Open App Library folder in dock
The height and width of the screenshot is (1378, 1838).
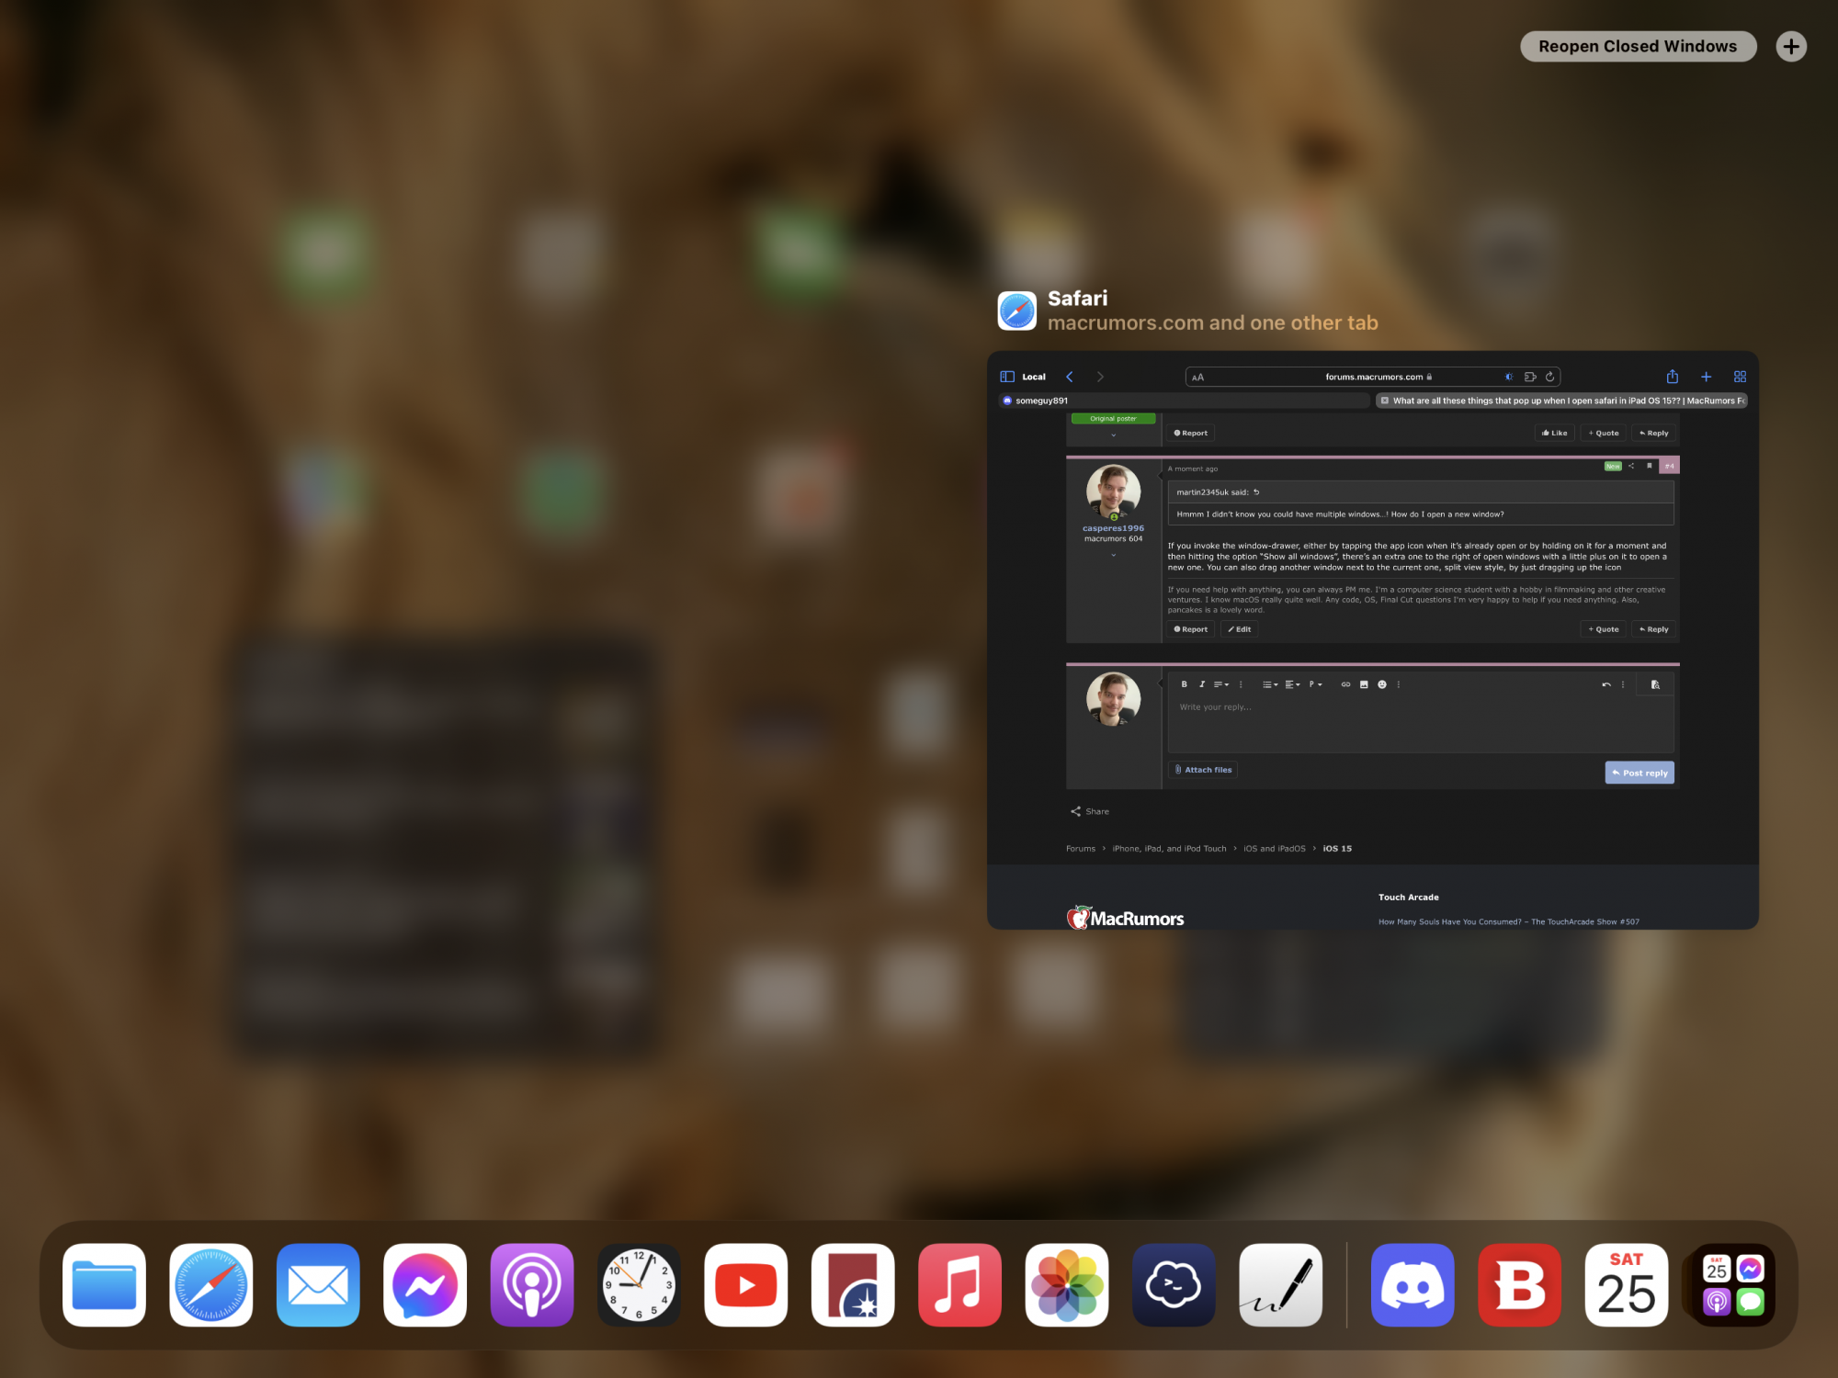1732,1284
